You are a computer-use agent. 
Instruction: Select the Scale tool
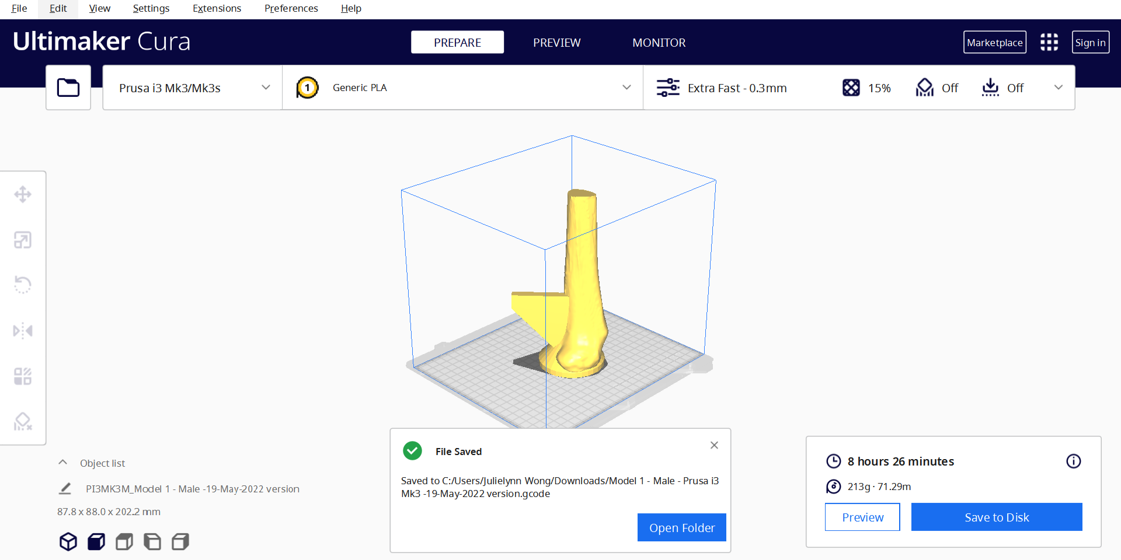pos(23,240)
